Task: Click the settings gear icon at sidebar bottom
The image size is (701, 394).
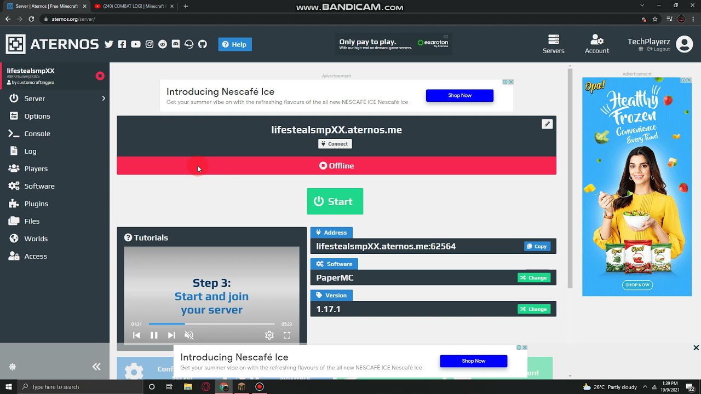Action: (12, 367)
